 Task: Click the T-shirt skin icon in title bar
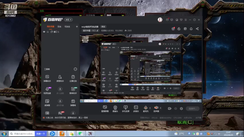tap(181, 20)
